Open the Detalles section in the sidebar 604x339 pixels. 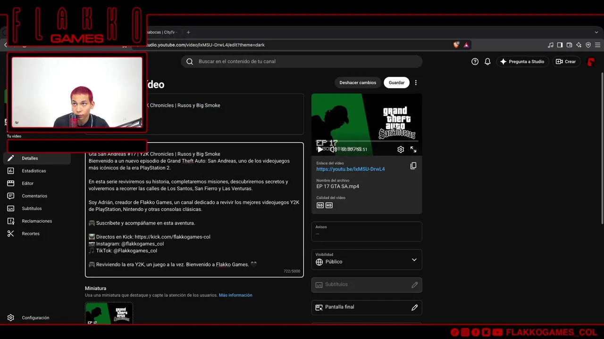pyautogui.click(x=37, y=158)
